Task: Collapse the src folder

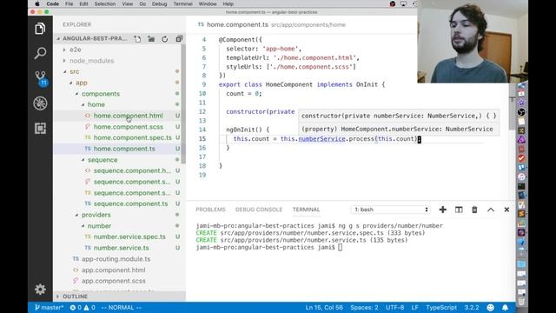Action: tap(75, 71)
